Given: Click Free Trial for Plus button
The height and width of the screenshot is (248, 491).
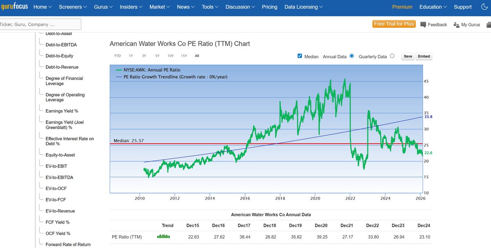Looking at the screenshot, I should (x=394, y=24).
